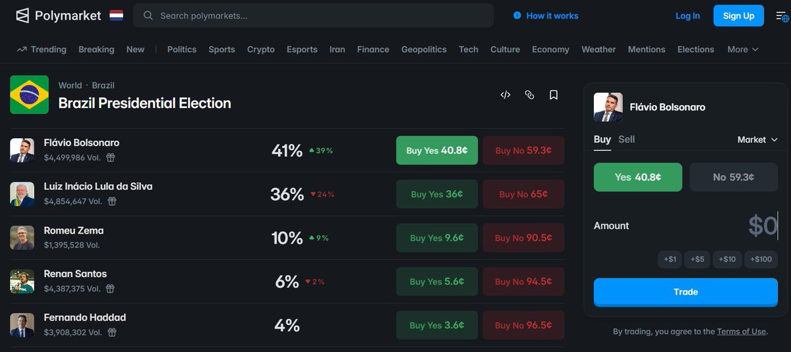Go to the Breaking section
This screenshot has width=791, height=352.
(96, 49)
